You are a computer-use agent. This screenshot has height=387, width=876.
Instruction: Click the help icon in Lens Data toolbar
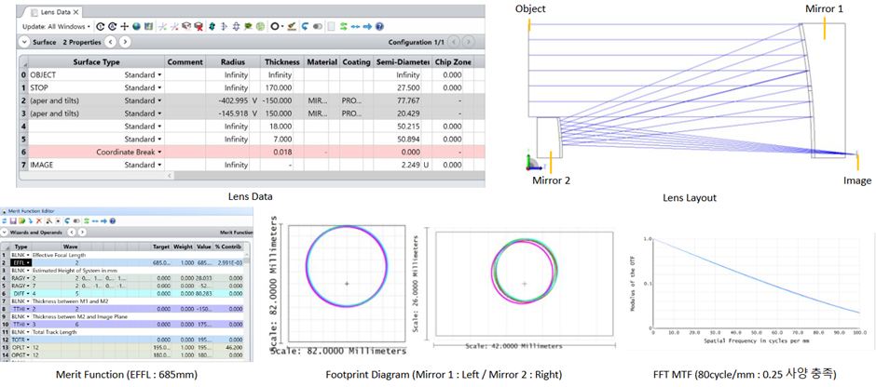point(379,26)
